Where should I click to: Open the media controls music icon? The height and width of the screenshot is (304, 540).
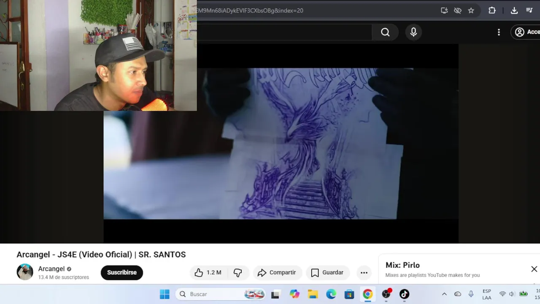coord(529,11)
